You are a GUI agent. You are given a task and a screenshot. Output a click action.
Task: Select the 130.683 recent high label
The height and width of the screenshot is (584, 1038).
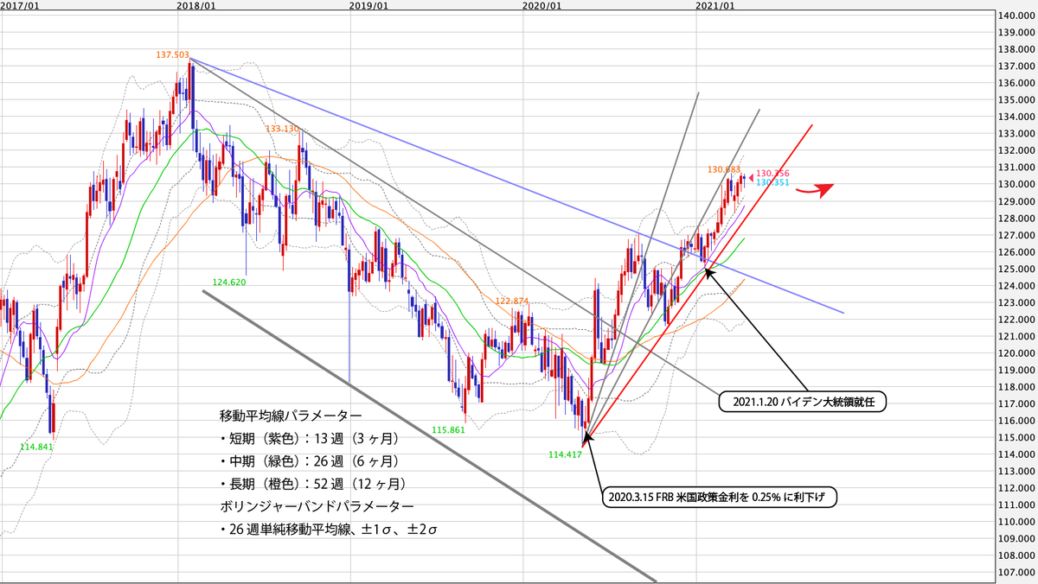pos(724,169)
